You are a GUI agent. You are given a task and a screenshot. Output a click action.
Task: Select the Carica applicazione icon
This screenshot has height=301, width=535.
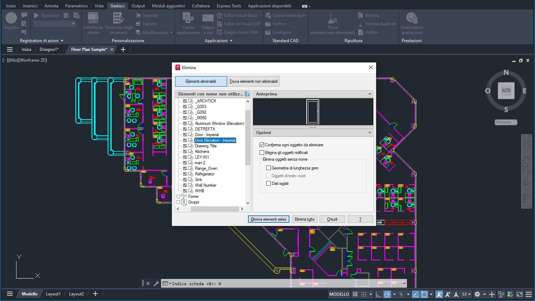point(188,22)
